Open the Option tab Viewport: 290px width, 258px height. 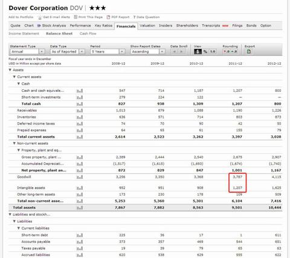click(x=266, y=25)
